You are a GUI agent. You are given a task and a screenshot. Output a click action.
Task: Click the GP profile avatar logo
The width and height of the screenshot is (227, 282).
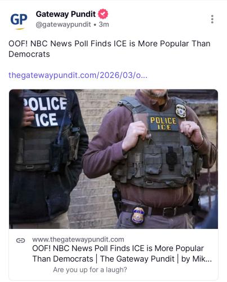[x=19, y=21]
